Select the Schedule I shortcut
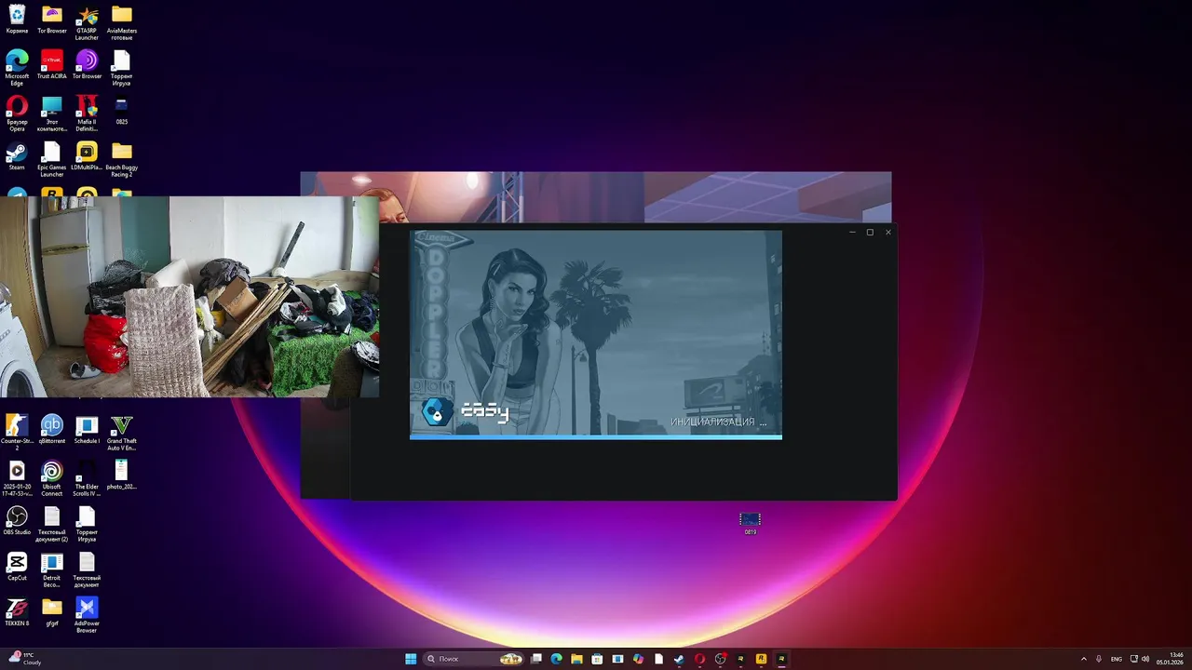Image resolution: width=1192 pixels, height=670 pixels. [x=87, y=429]
